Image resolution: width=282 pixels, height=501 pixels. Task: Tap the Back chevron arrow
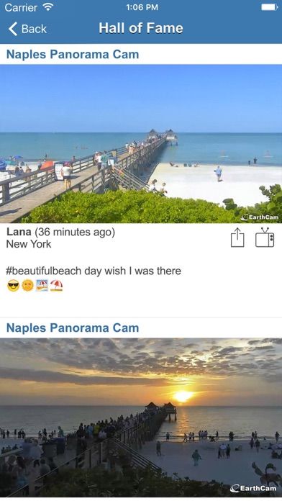pyautogui.click(x=12, y=29)
